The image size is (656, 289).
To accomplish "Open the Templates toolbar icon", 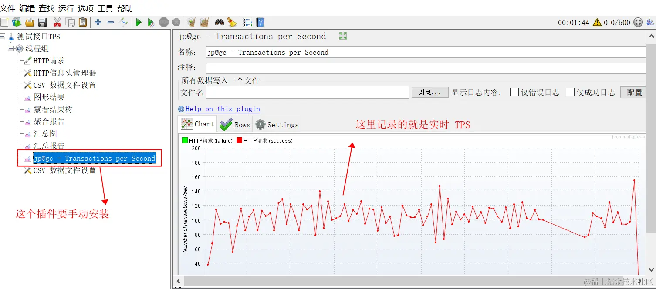I will [x=17, y=22].
